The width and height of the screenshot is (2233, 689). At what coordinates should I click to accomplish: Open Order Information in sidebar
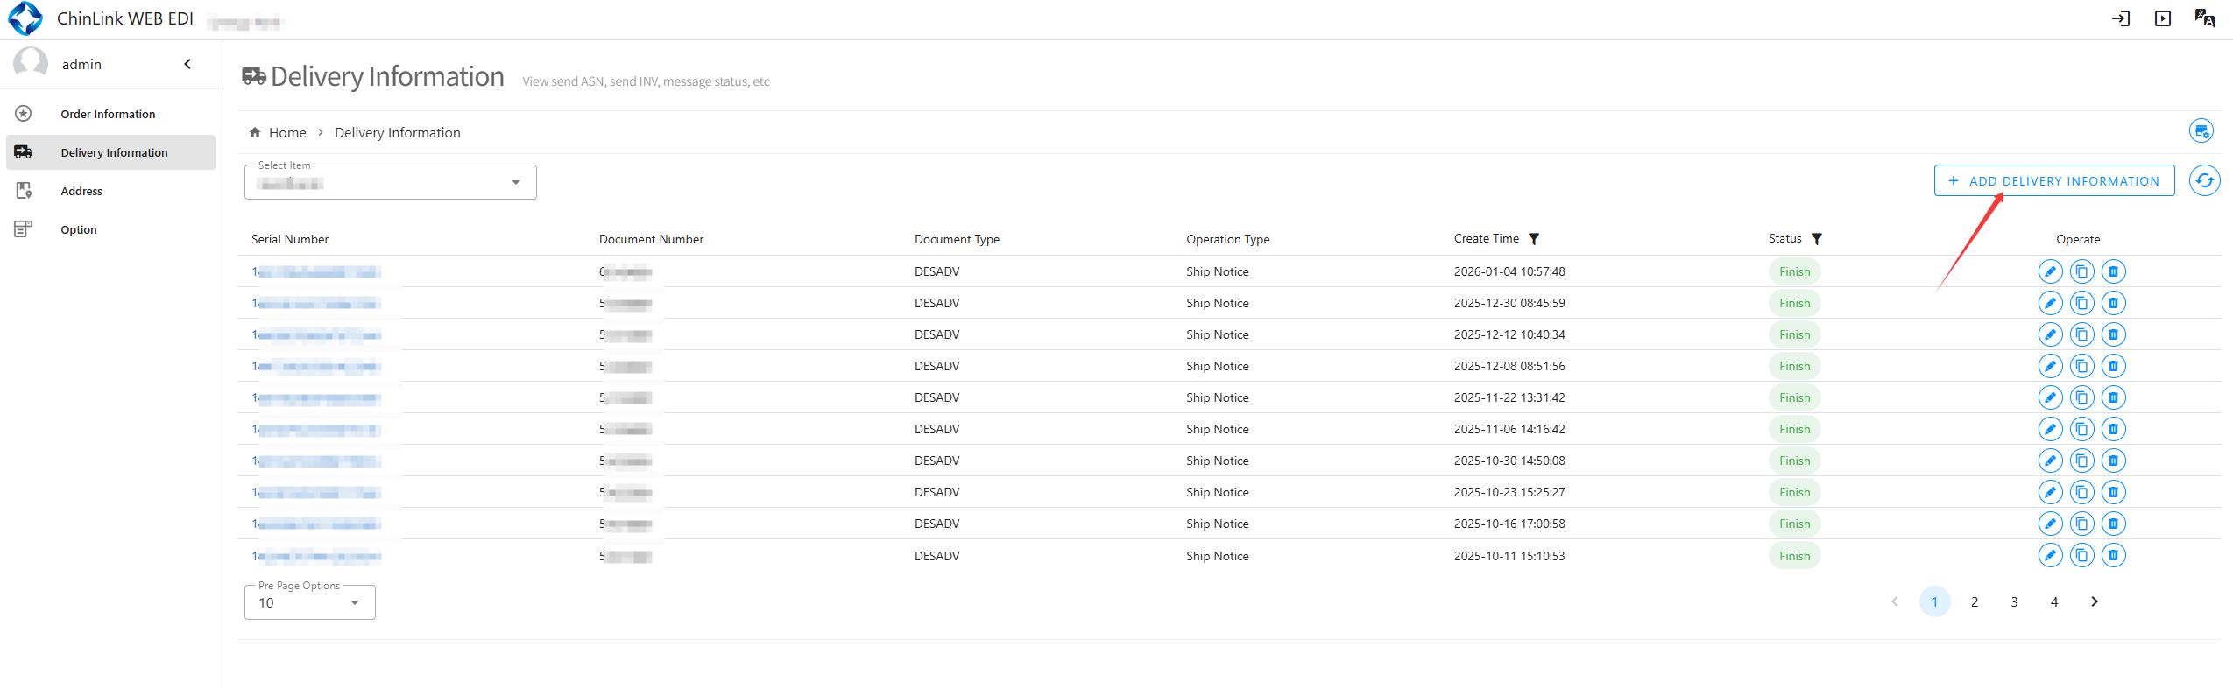click(108, 114)
